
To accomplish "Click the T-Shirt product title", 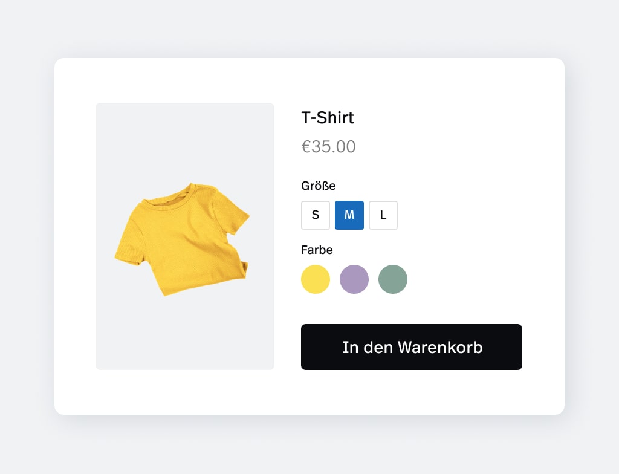I will tap(328, 118).
